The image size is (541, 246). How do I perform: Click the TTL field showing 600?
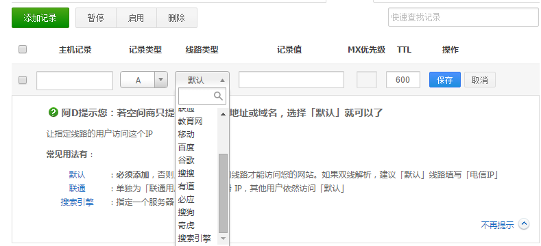[403, 80]
